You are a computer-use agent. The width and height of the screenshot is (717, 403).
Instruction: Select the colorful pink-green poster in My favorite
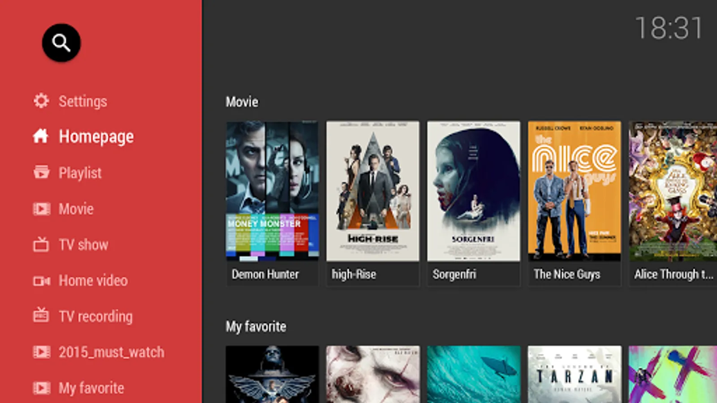[673, 374]
